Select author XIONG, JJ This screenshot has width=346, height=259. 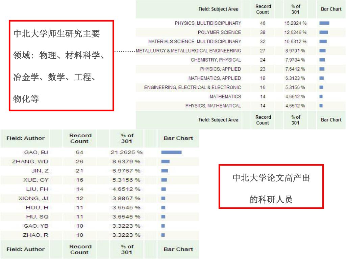(33, 198)
